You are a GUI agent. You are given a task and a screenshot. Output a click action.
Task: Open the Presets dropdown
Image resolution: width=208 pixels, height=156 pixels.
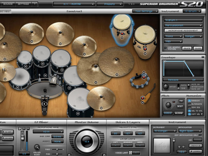tap(109, 4)
